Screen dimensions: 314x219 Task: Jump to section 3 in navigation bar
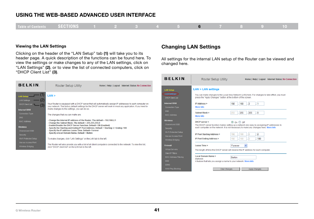136,27
